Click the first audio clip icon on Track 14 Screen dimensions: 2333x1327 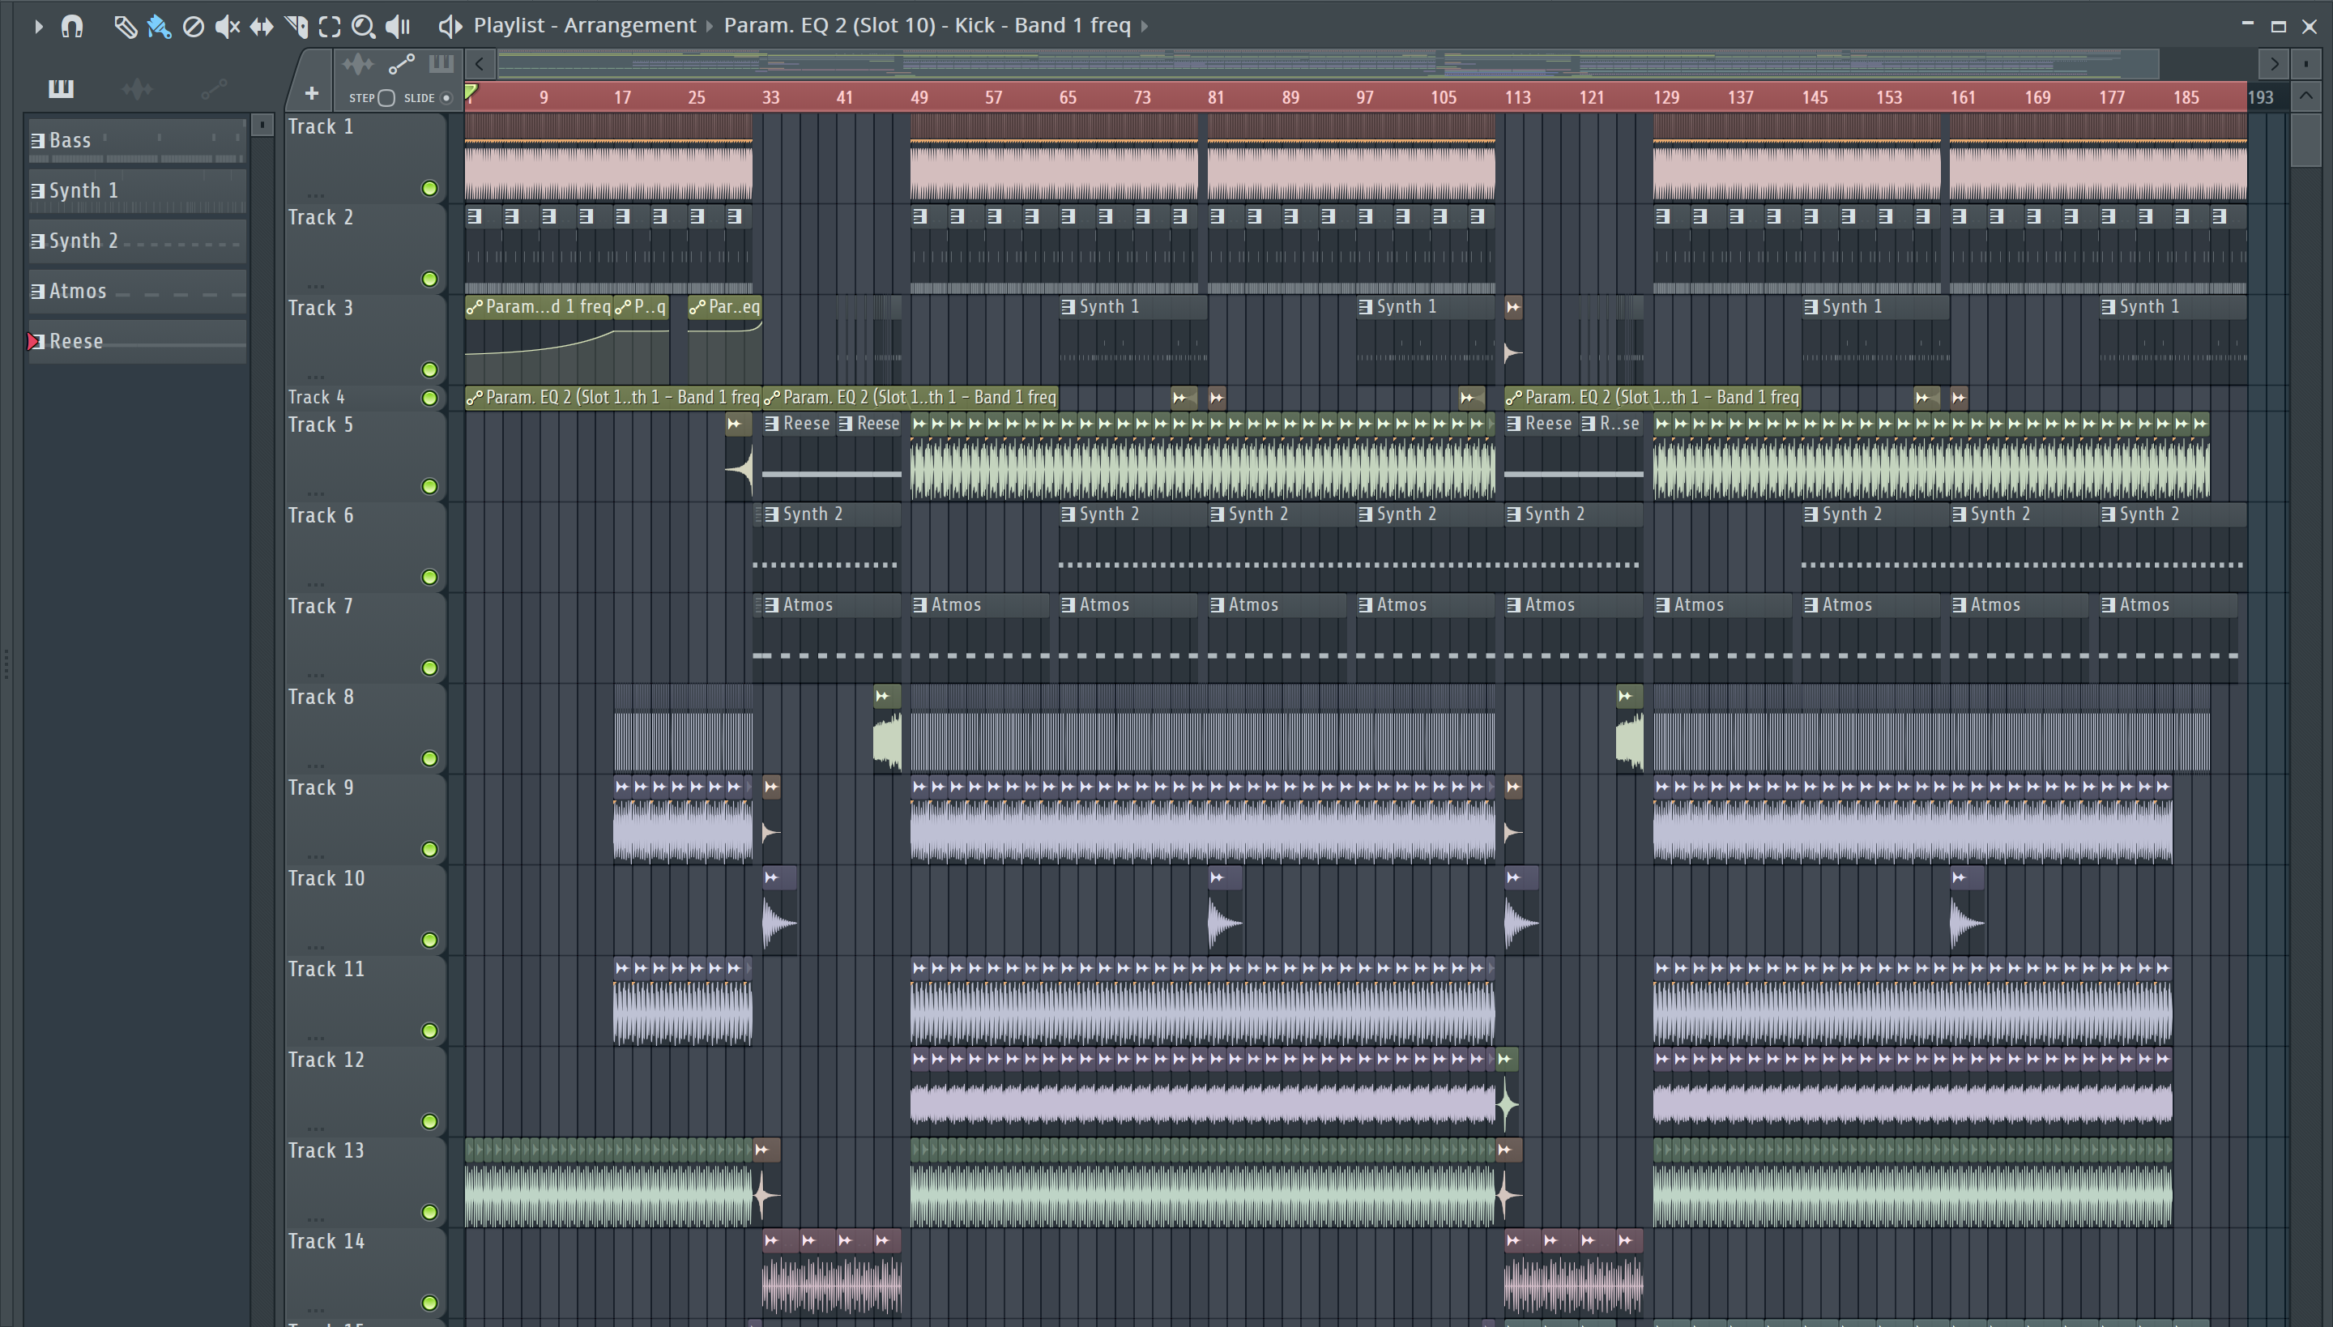(772, 1240)
